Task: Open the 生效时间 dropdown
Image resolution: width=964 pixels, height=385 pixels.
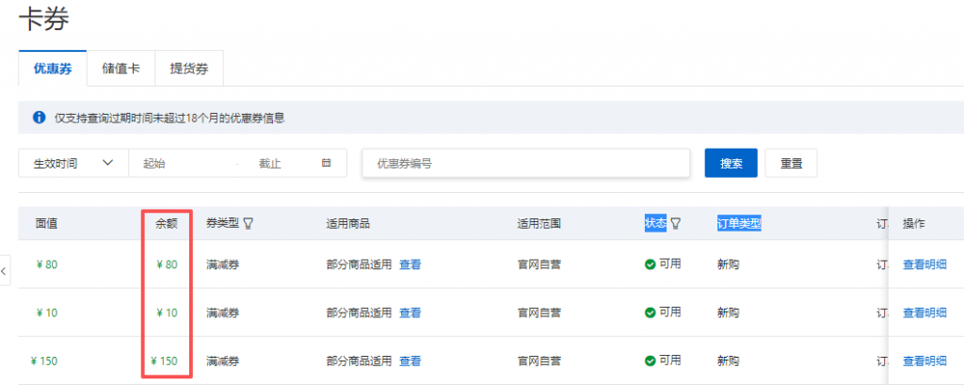Action: [73, 163]
